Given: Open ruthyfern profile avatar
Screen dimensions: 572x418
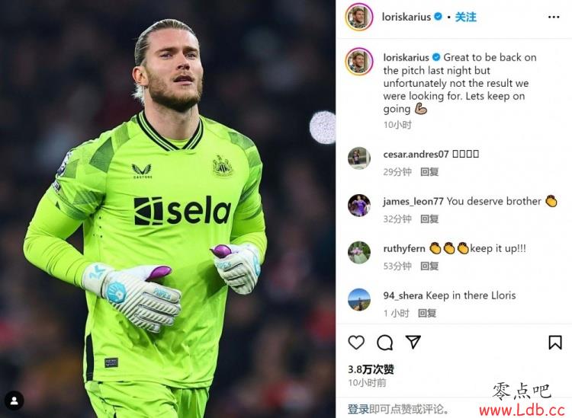Looking at the screenshot, I should point(359,252).
